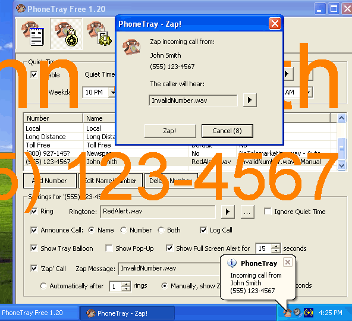Disable the Ring checkbox
Screen dimensions: 352x321
(34, 211)
